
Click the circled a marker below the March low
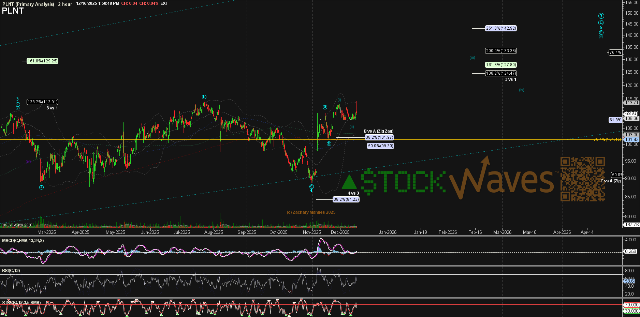pyautogui.click(x=41, y=187)
